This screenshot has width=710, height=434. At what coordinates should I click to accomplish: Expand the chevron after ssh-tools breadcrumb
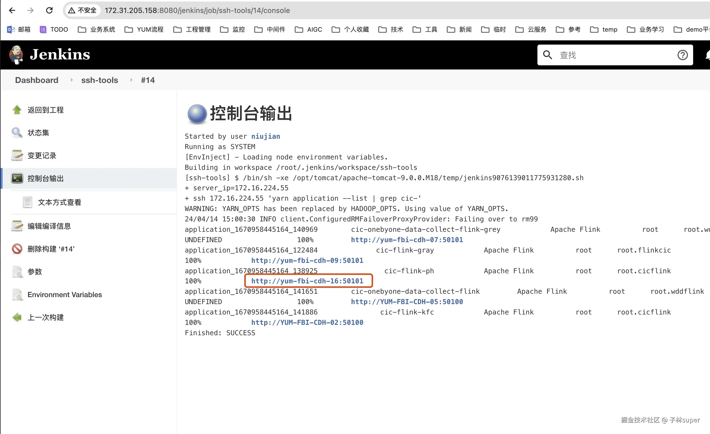[131, 80]
